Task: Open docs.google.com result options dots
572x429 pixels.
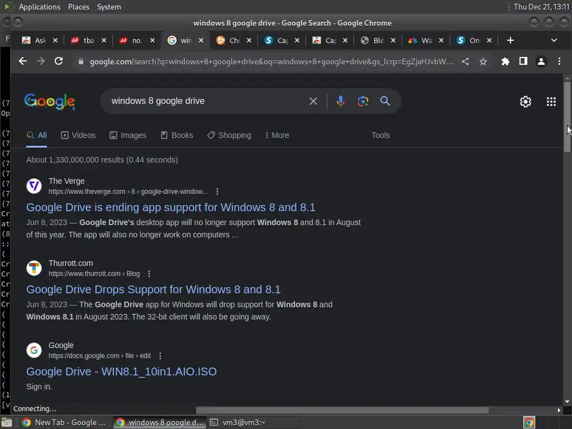Action: (x=160, y=356)
